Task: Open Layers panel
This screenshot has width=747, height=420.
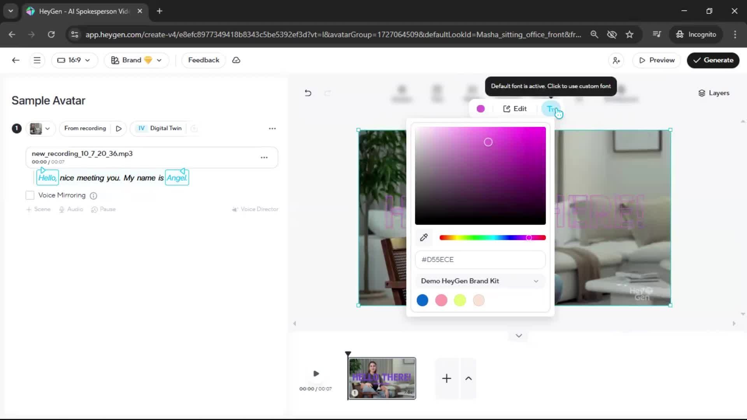Action: tap(714, 93)
